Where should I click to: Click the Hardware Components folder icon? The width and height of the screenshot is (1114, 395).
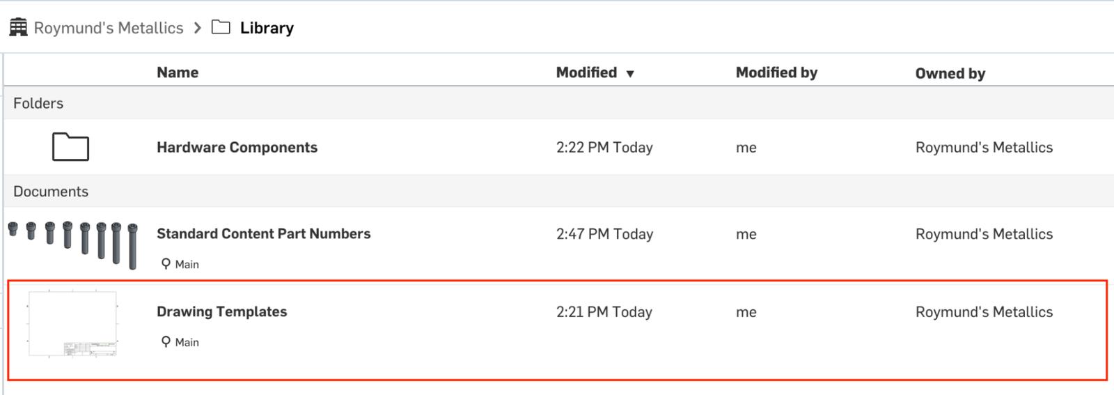pyautogui.click(x=70, y=147)
